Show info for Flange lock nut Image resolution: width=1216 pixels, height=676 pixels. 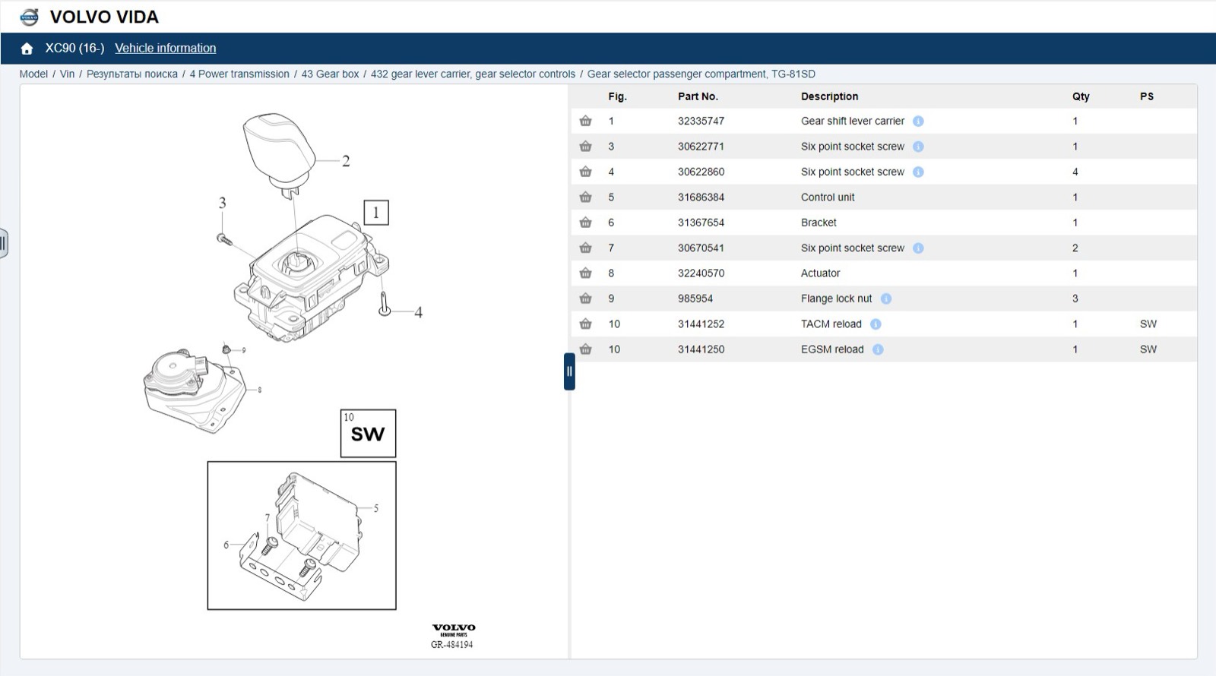[886, 299]
